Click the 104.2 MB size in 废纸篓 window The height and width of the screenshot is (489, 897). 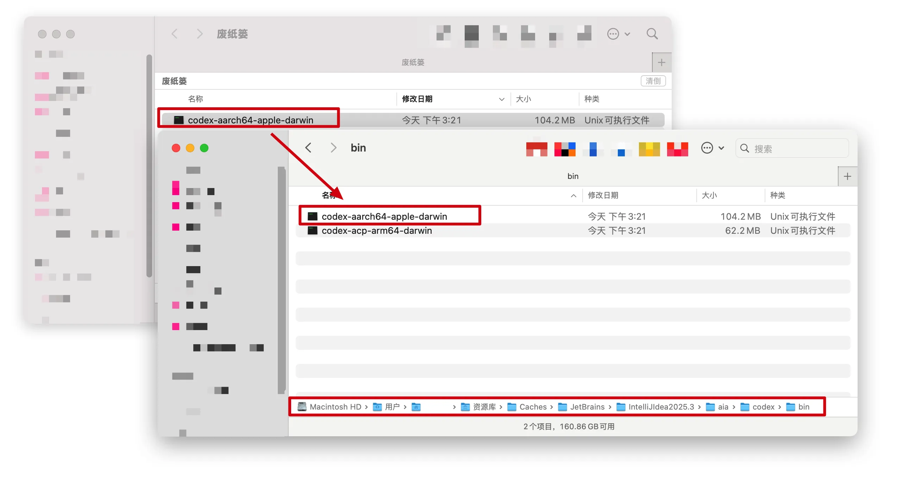pyautogui.click(x=554, y=120)
